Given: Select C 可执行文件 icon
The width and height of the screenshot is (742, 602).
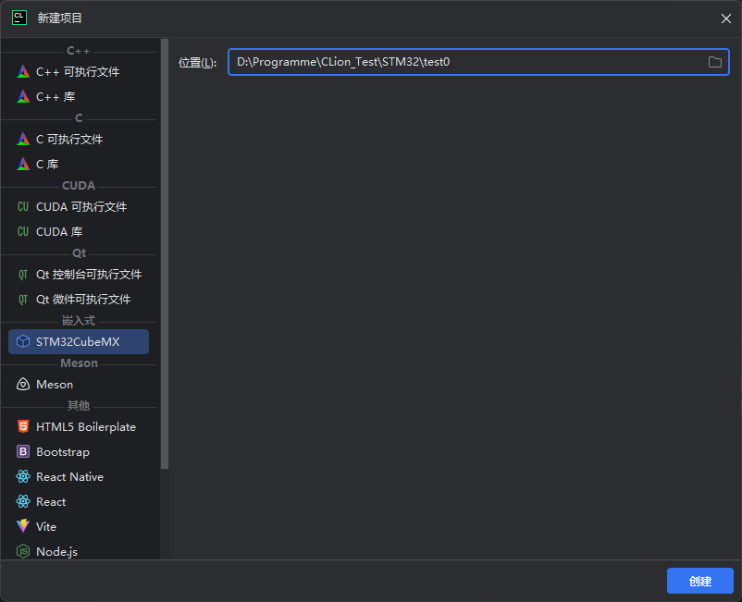Looking at the screenshot, I should click(x=23, y=139).
